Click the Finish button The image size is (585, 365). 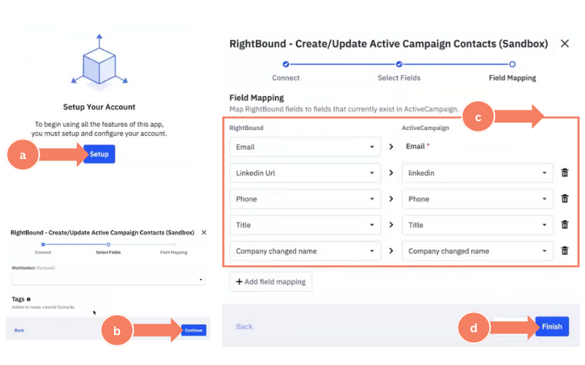(x=552, y=326)
